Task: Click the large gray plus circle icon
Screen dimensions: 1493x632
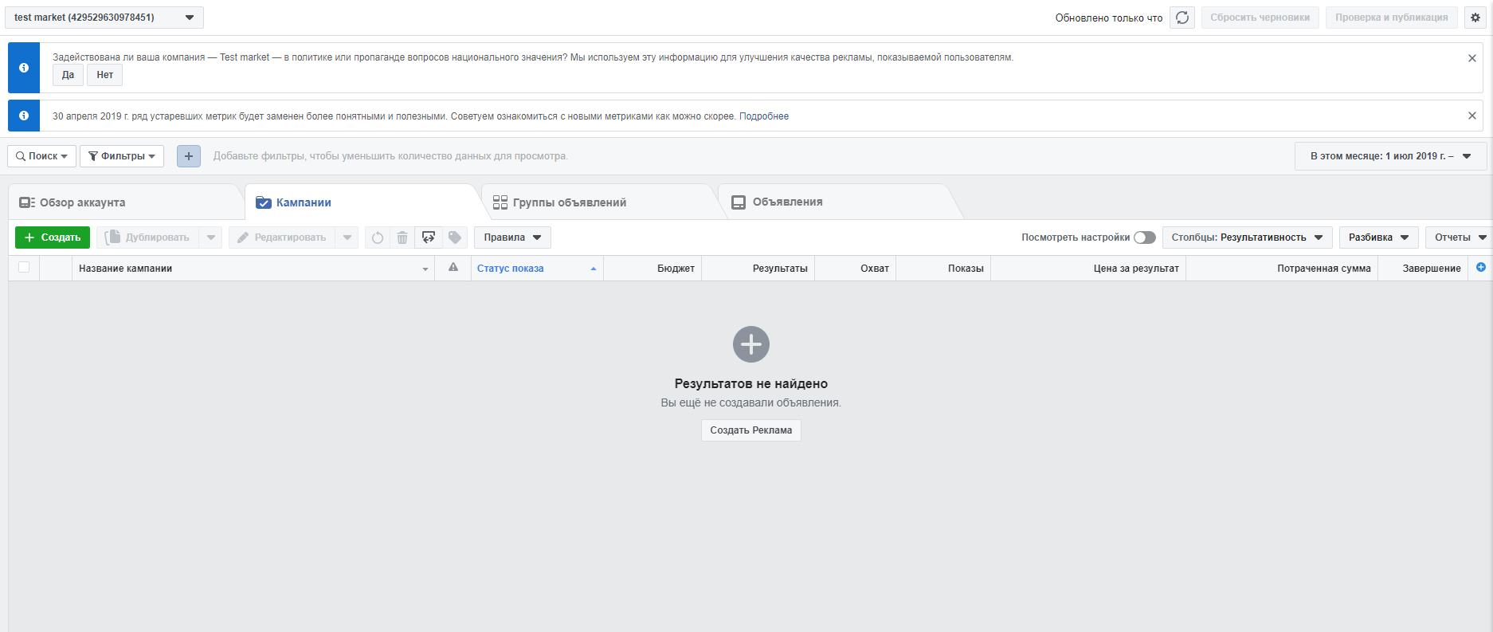Action: pyautogui.click(x=750, y=344)
